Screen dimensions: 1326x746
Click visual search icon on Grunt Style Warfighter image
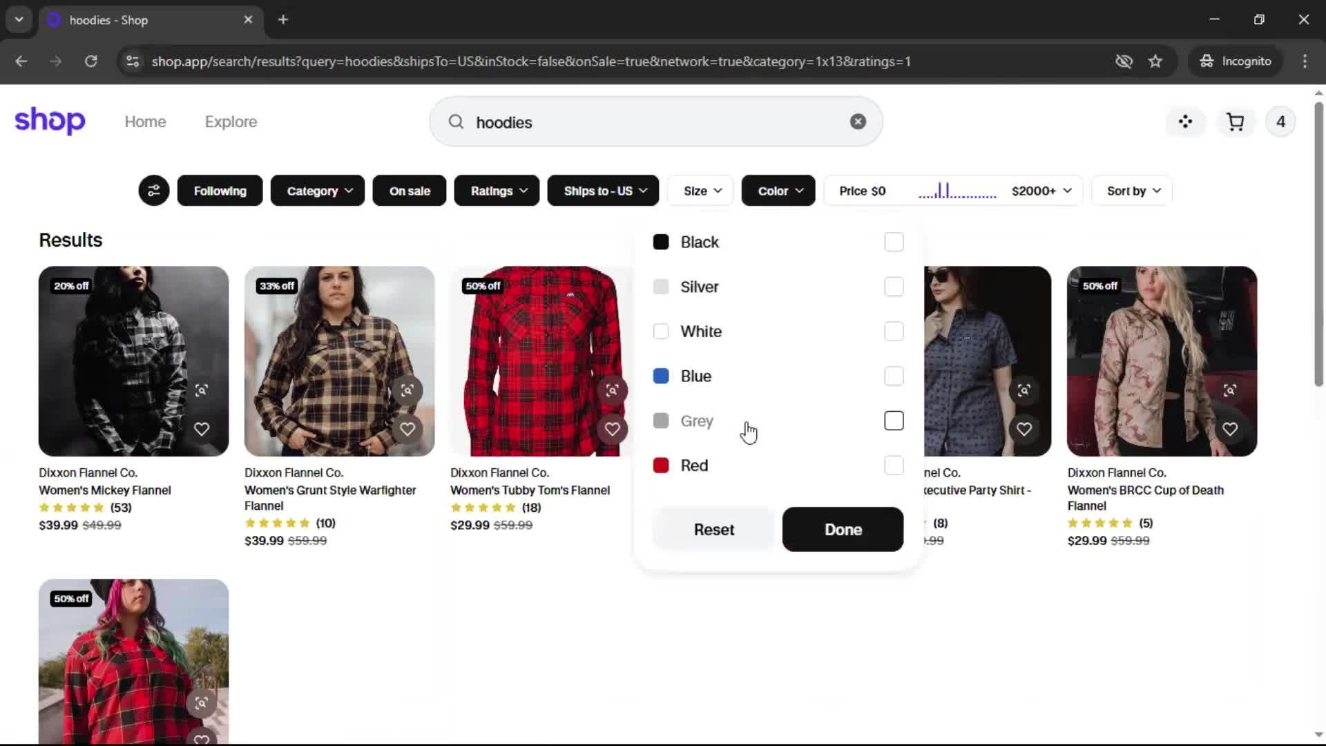(407, 390)
